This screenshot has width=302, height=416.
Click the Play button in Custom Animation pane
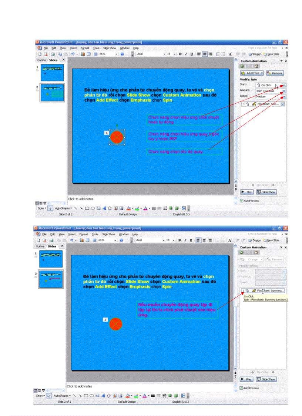pos(247,192)
